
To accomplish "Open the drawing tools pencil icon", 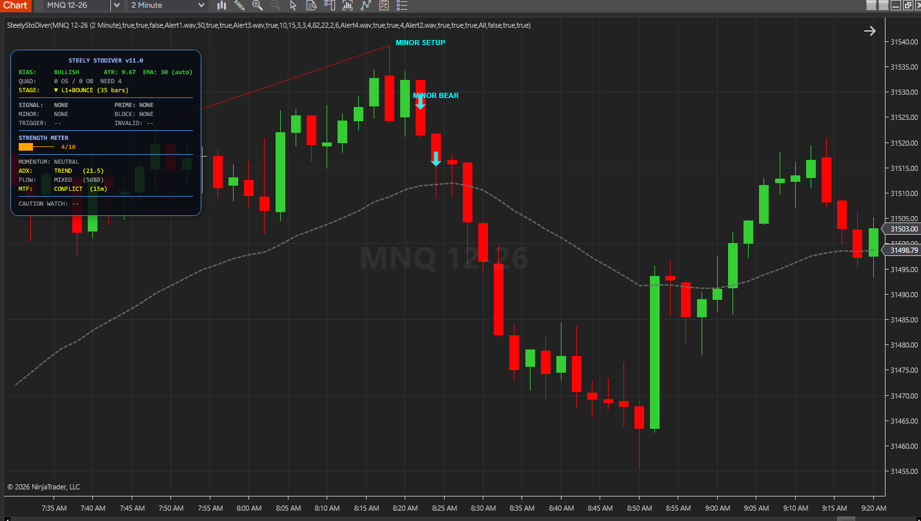I will pyautogui.click(x=239, y=5).
